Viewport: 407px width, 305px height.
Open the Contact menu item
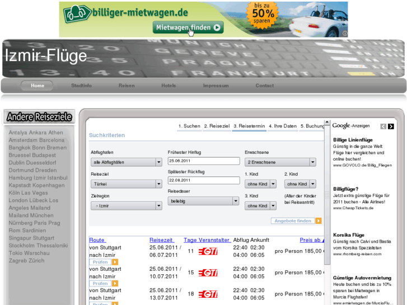pyautogui.click(x=264, y=86)
